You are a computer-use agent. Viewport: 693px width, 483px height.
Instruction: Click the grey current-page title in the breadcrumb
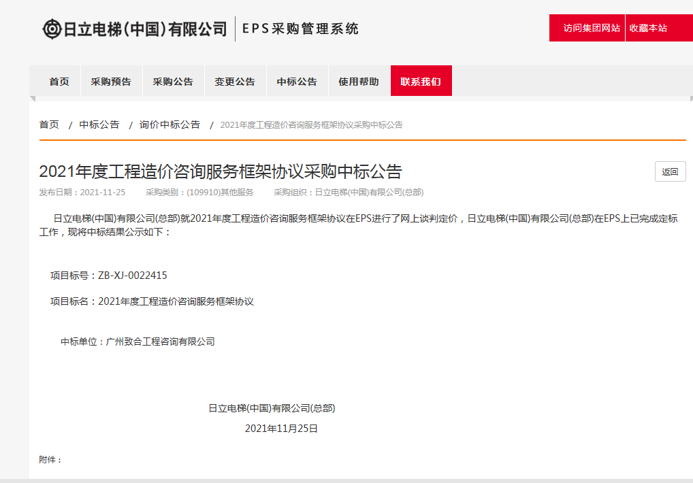pyautogui.click(x=311, y=125)
